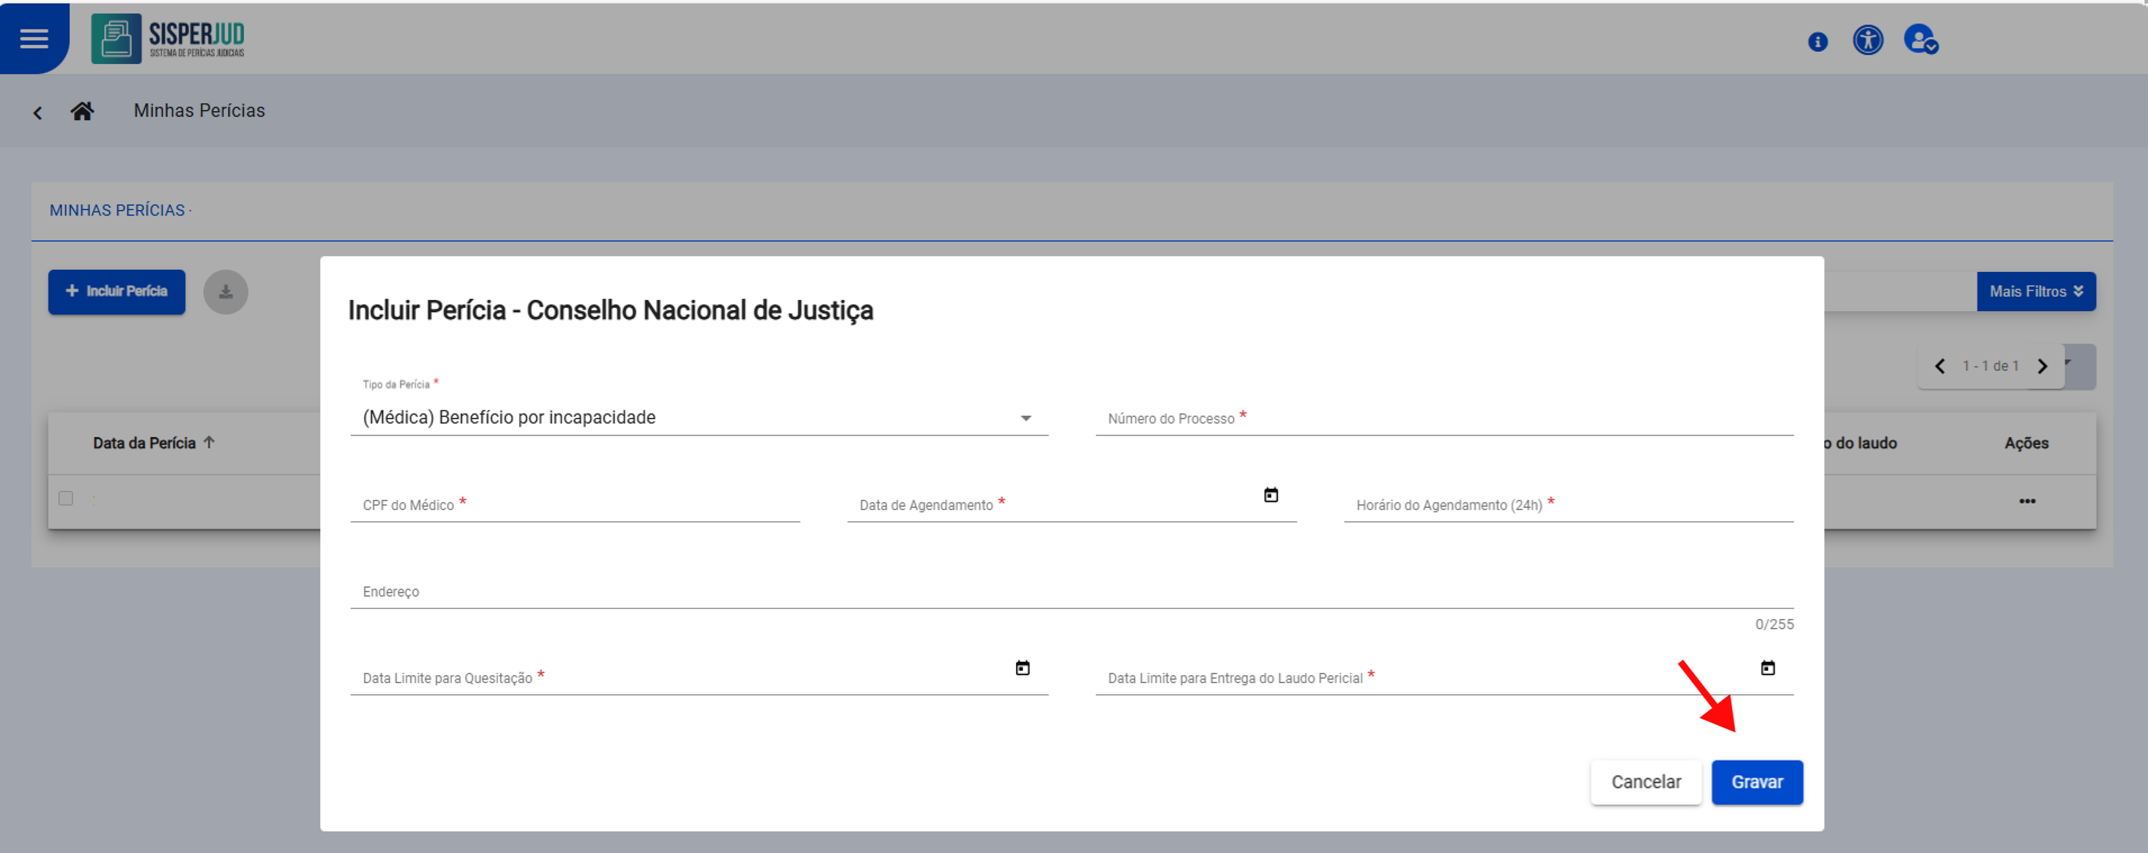Expand the Tipo da Perícia dropdown

point(1026,418)
